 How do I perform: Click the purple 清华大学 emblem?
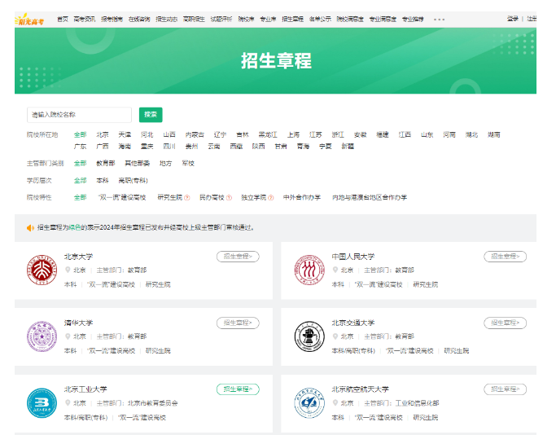(42, 336)
